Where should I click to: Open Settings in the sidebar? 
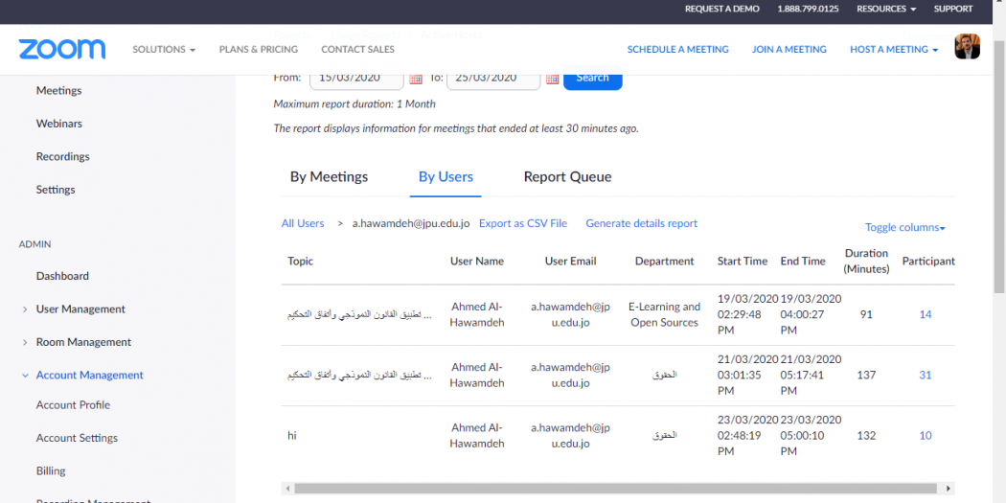coord(56,190)
